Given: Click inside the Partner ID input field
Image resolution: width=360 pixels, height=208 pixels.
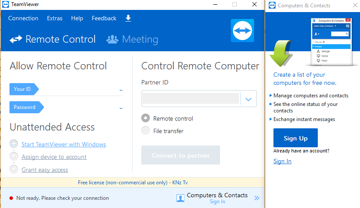Looking at the screenshot, I should click(191, 99).
